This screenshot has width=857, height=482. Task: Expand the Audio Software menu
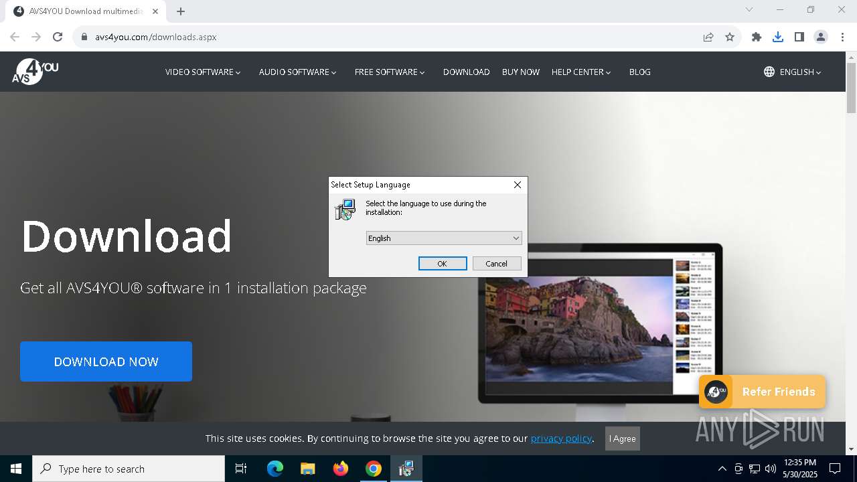pyautogui.click(x=298, y=72)
